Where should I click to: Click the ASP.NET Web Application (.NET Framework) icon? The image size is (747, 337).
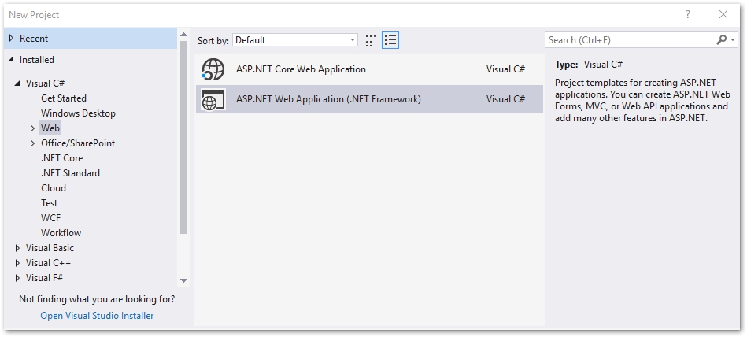tap(213, 100)
